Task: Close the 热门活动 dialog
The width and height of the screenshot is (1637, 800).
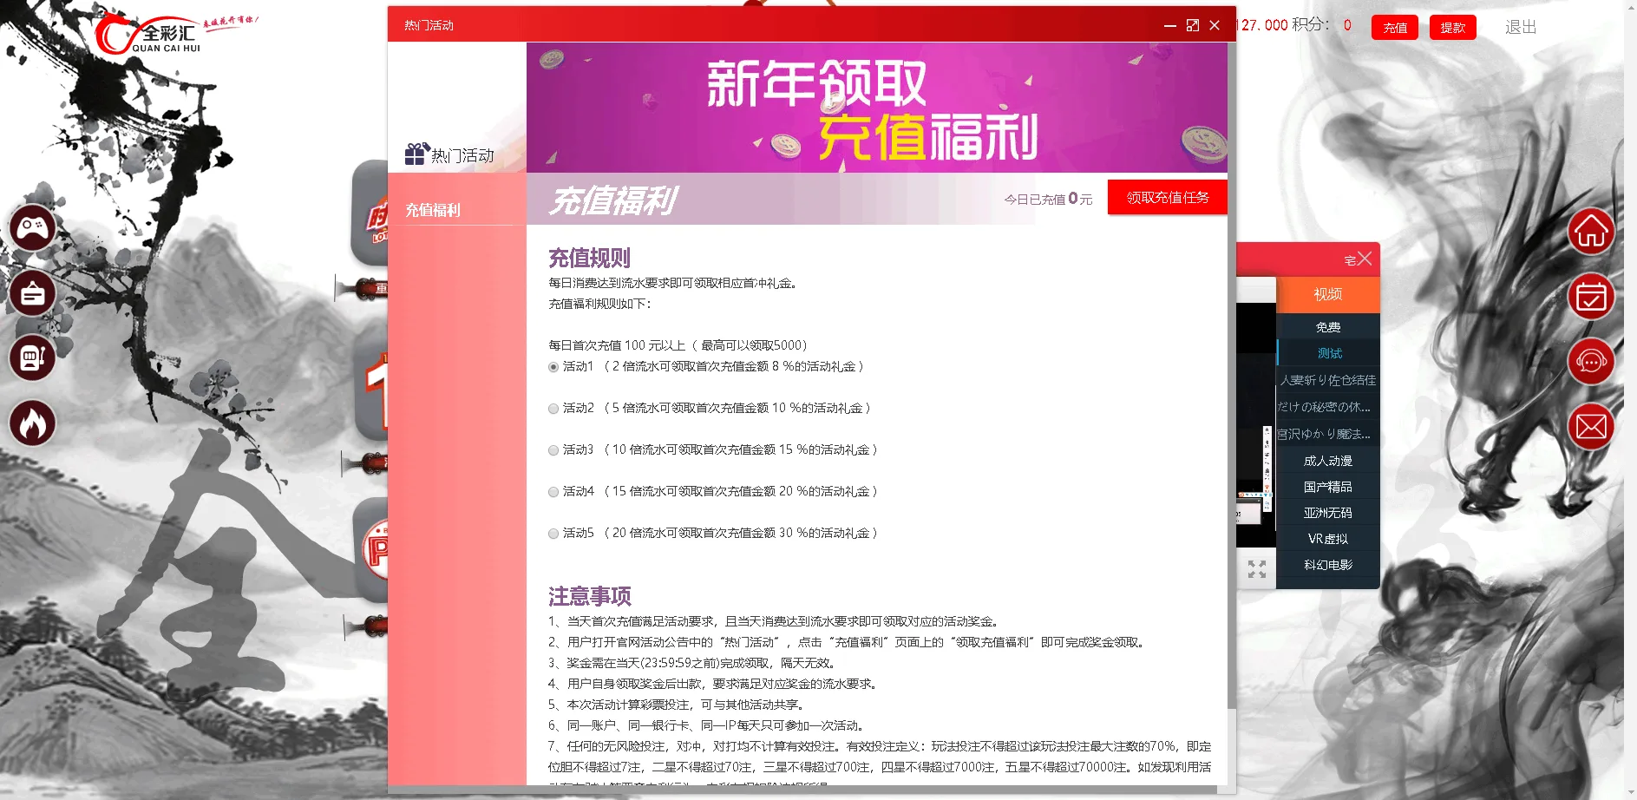Action: click(1215, 25)
